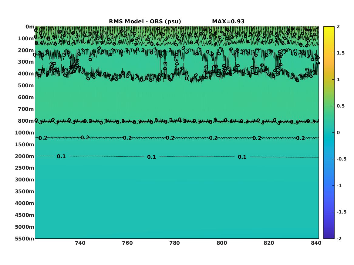Click the colorbar '2' tick label

[338, 27]
